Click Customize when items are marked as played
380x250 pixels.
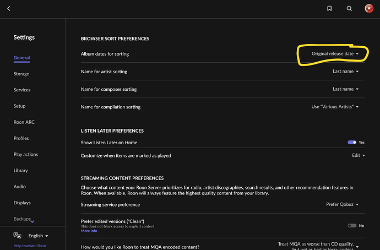[x=126, y=155]
